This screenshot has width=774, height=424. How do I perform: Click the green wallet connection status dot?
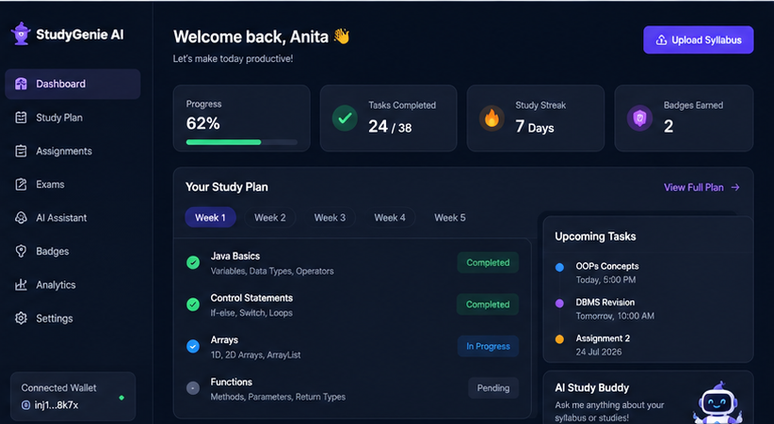(x=121, y=398)
